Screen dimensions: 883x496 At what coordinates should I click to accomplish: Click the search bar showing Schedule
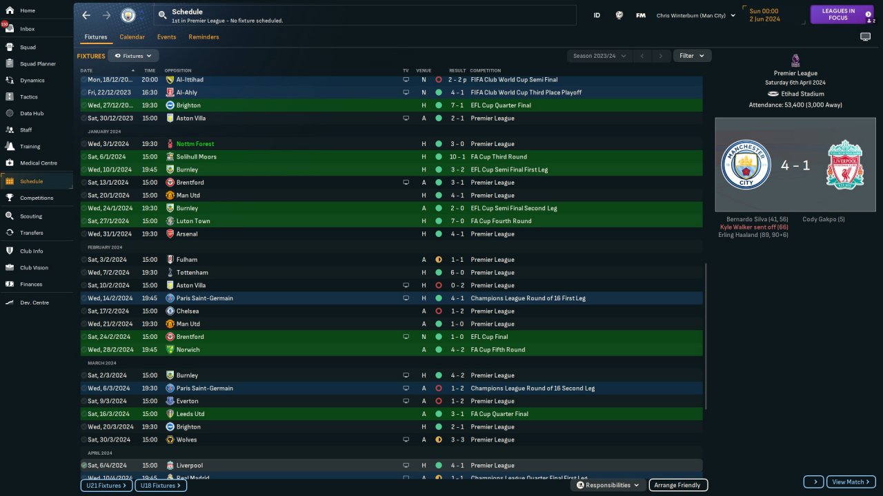click(x=366, y=15)
